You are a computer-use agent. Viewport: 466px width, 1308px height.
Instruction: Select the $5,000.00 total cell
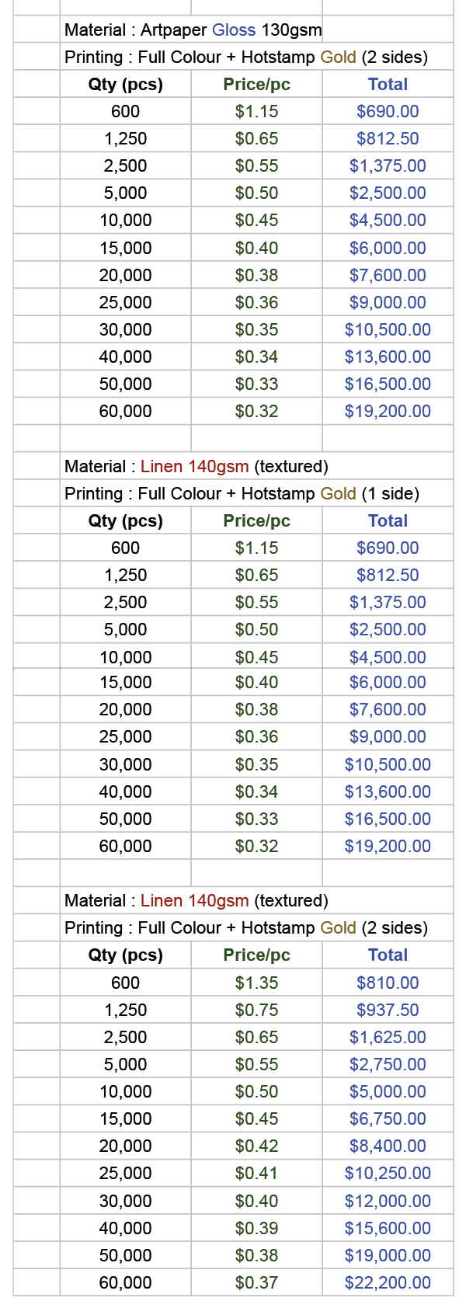tap(388, 1091)
